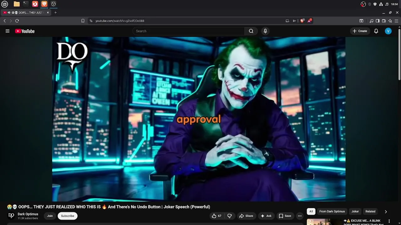The width and height of the screenshot is (401, 225).
Task: Open the account avatar menu
Action: click(388, 31)
